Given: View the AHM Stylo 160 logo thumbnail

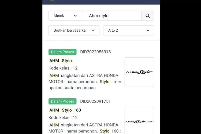Looking at the screenshot, I should [139, 121].
